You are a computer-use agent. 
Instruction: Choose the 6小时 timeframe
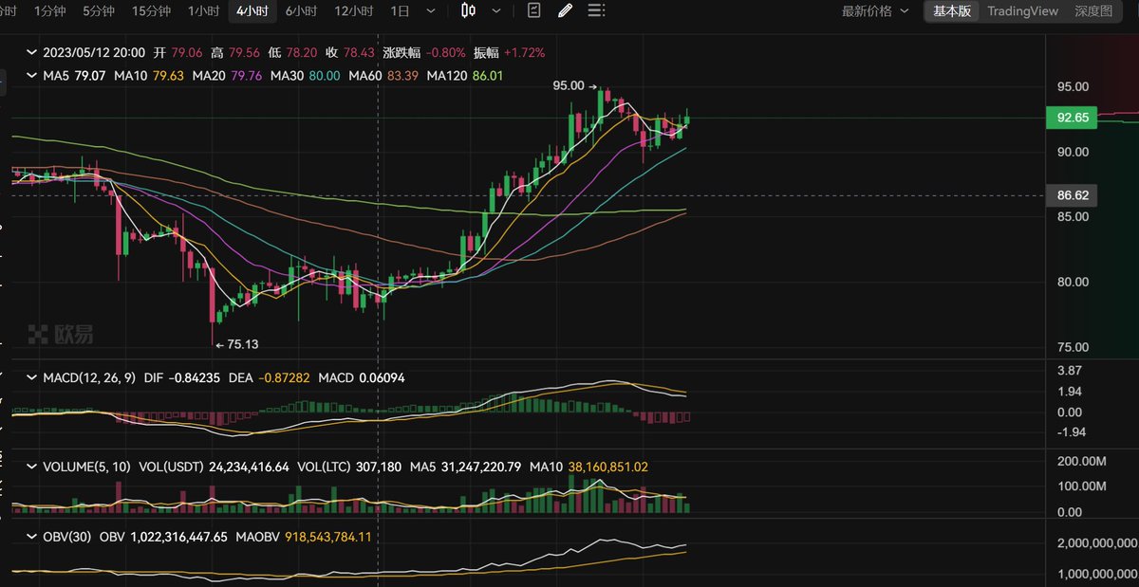point(301,11)
